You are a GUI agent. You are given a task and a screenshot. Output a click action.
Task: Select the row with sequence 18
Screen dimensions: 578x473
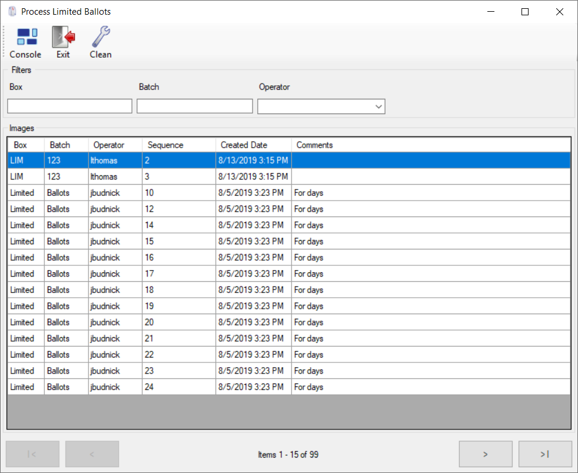pos(289,290)
